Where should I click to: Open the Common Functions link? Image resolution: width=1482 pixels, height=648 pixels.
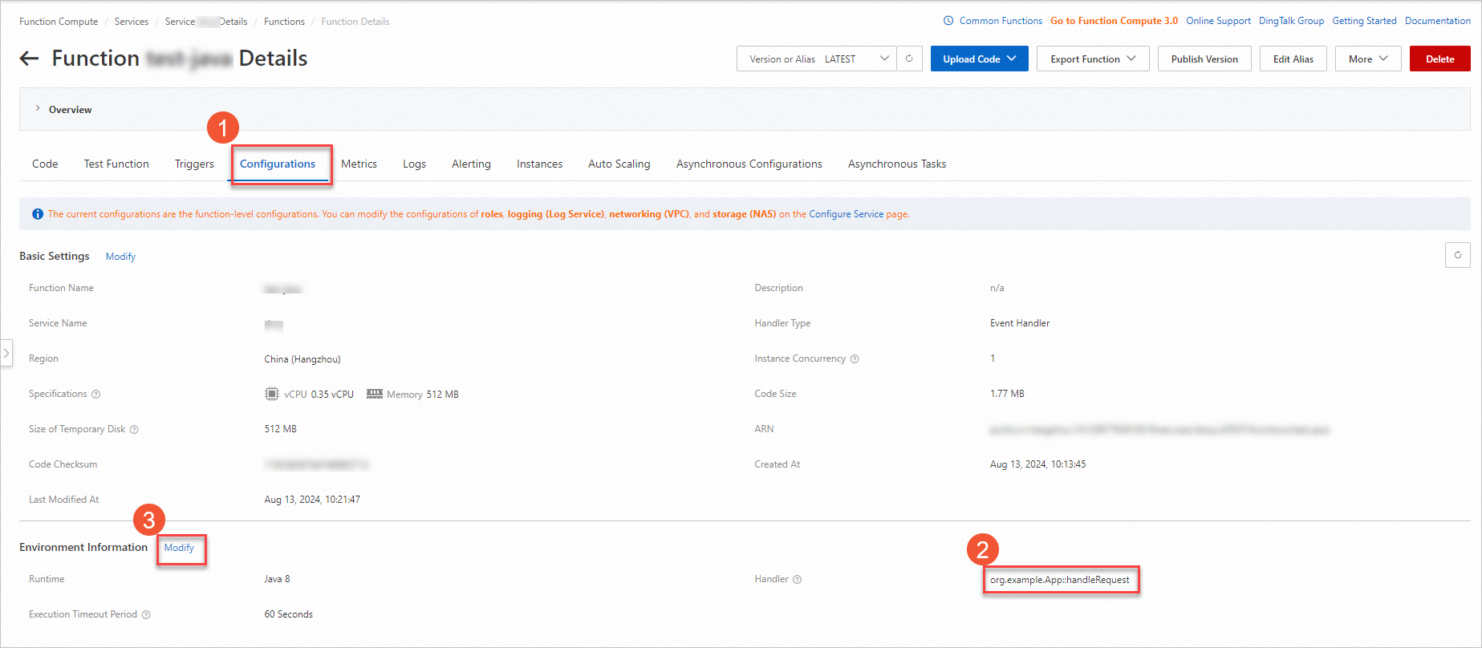coord(1001,21)
